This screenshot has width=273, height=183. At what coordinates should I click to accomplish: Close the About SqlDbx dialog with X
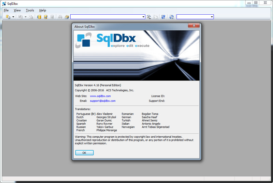tap(194, 26)
